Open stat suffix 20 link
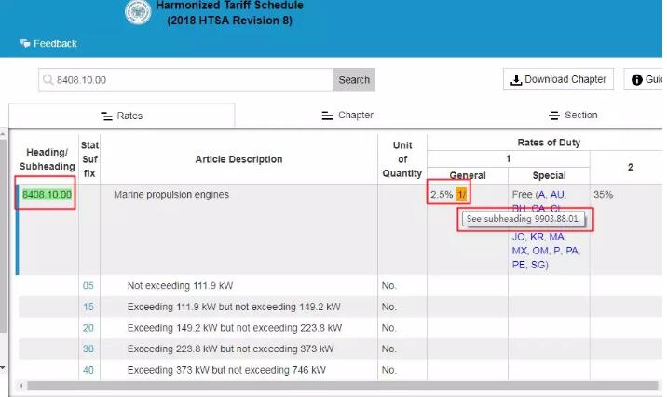 click(x=88, y=328)
